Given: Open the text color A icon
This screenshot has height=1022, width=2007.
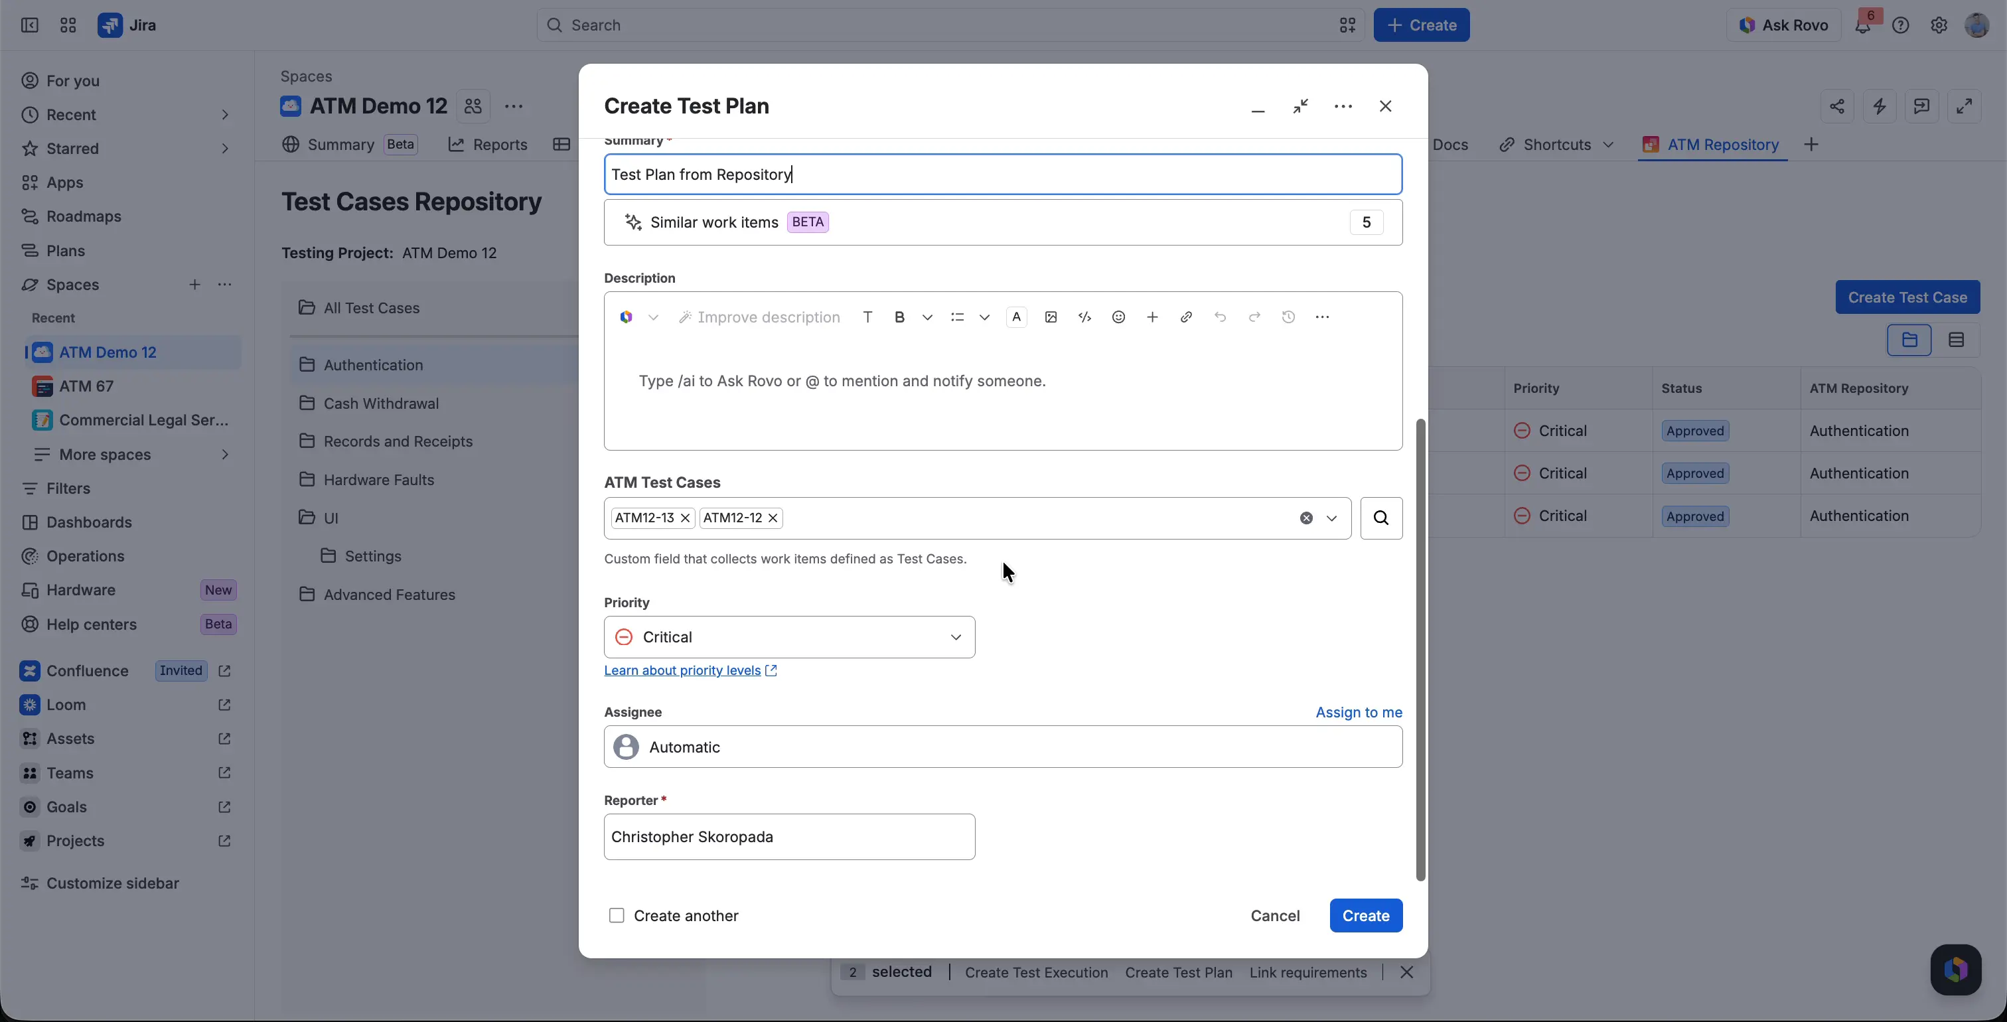Looking at the screenshot, I should 1017,317.
